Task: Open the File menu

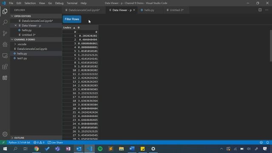Action: pyautogui.click(x=11, y=3)
